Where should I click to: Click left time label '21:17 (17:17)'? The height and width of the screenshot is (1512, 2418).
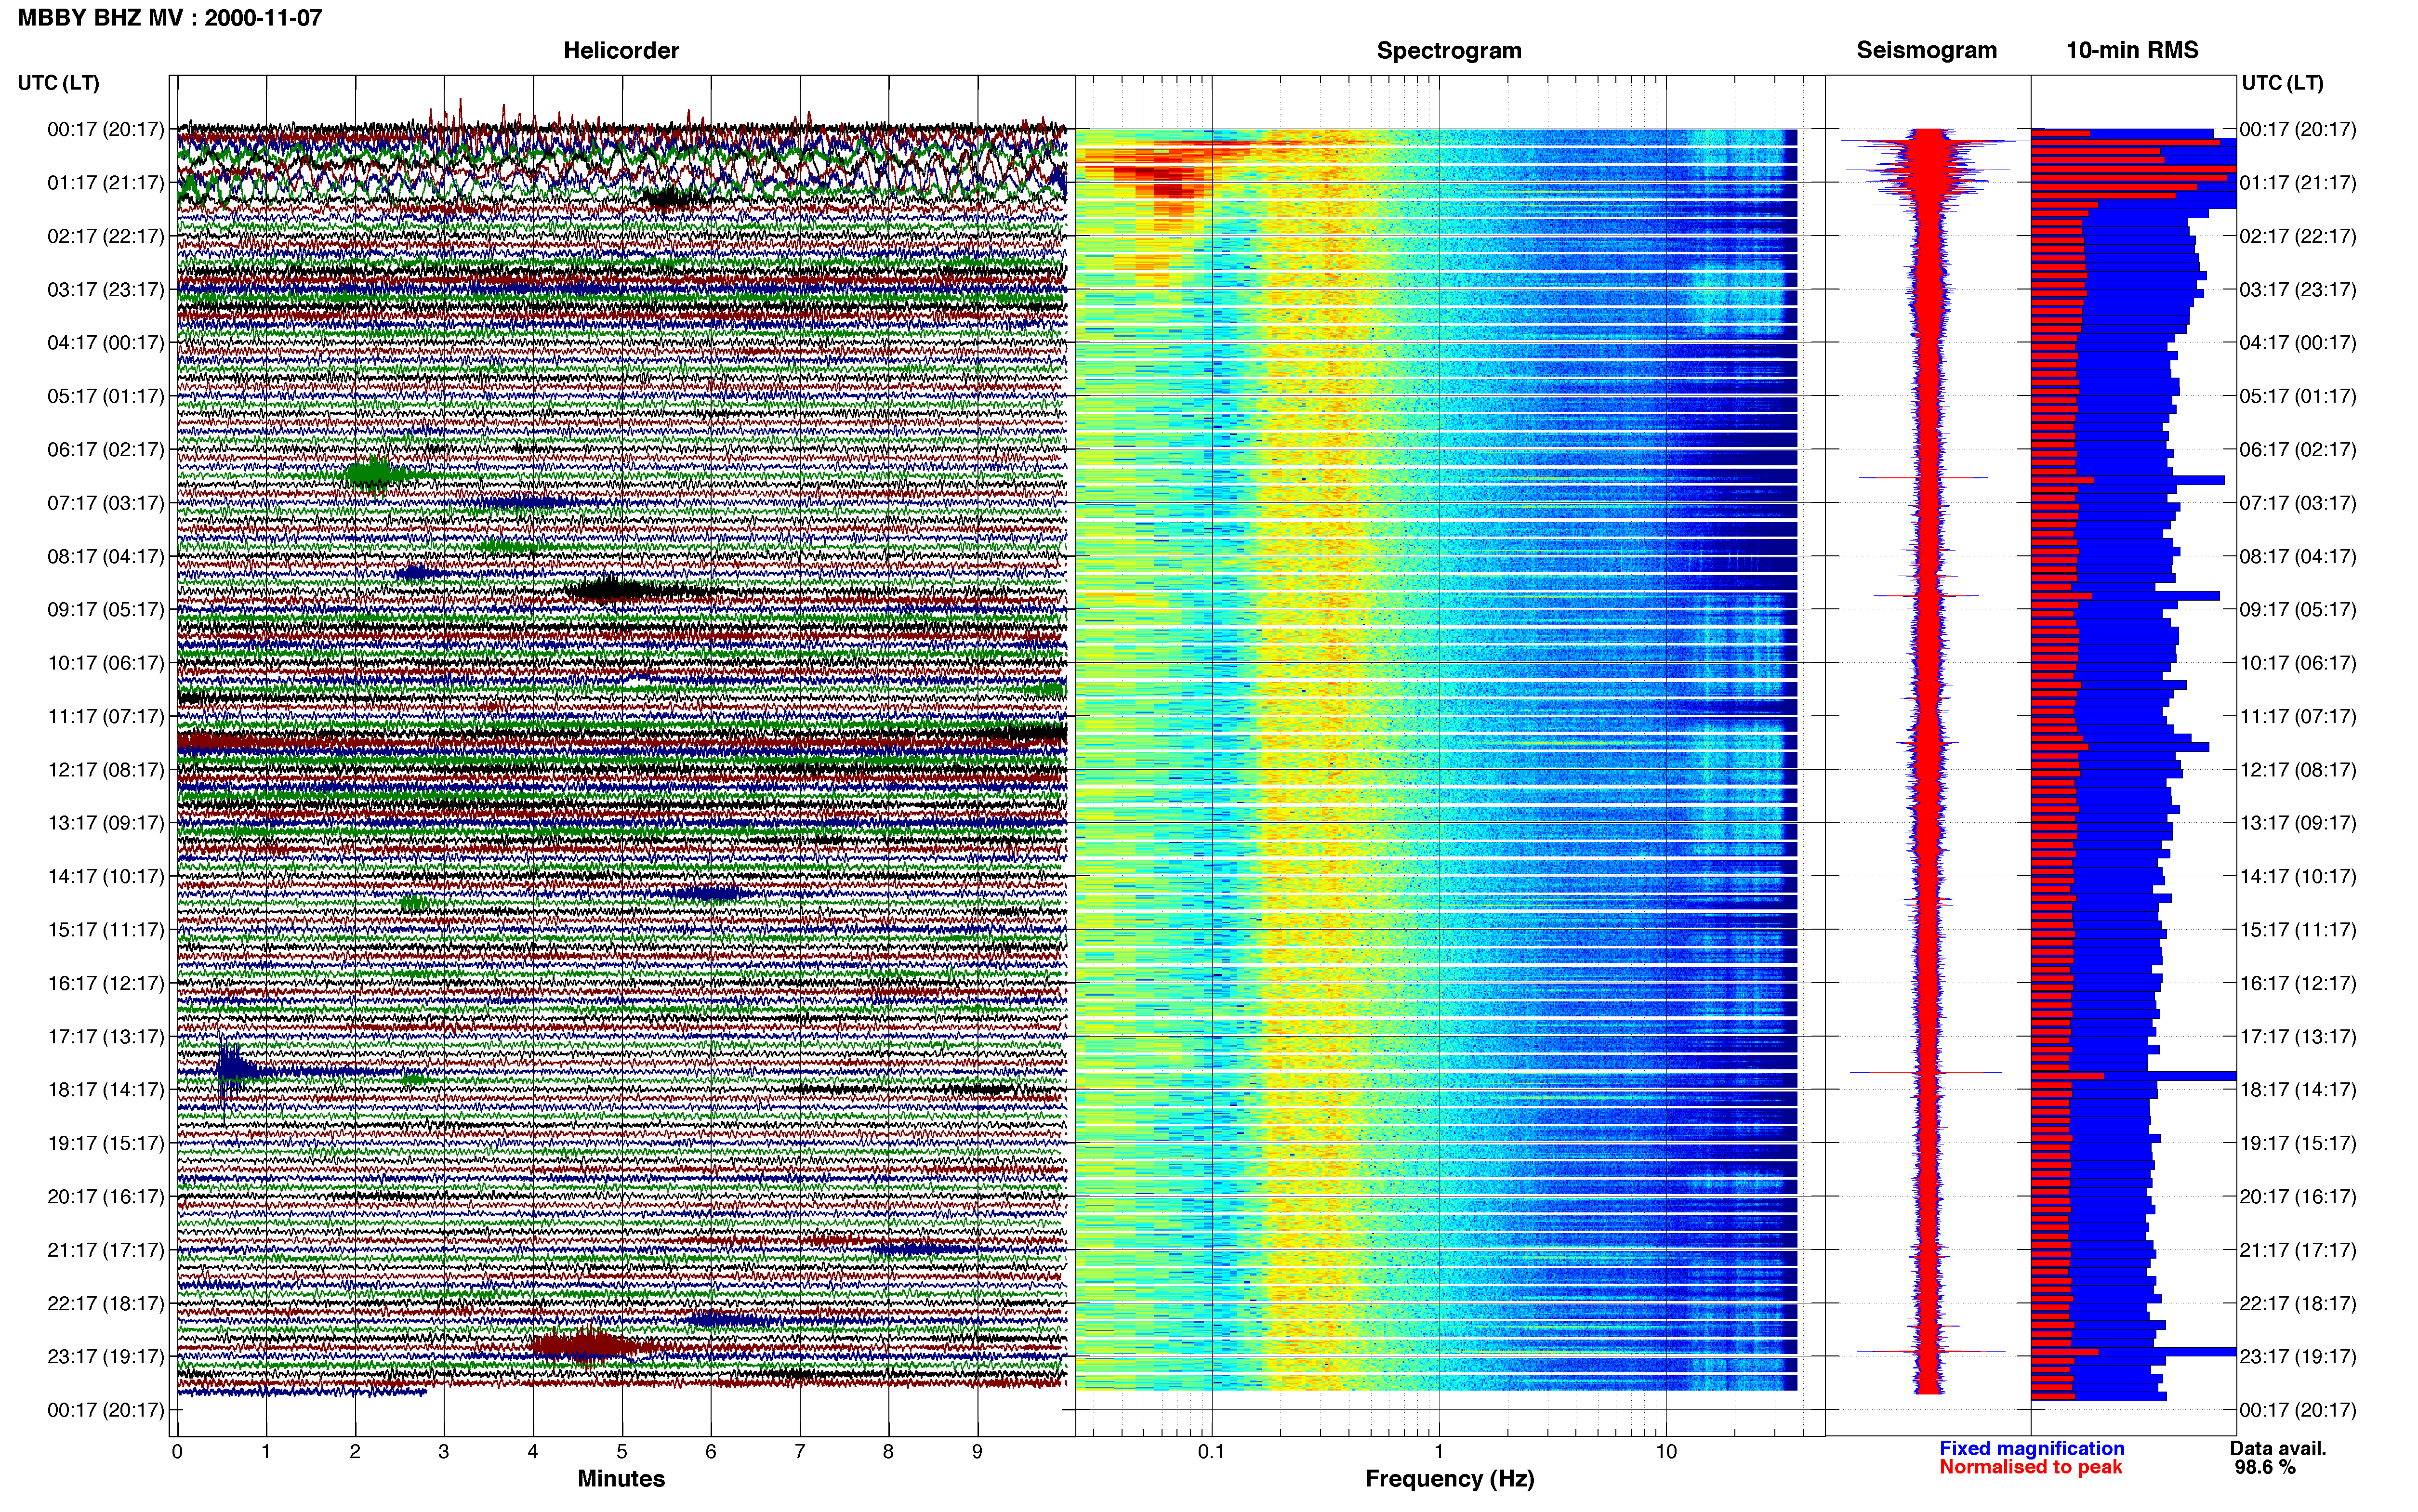tap(105, 1250)
